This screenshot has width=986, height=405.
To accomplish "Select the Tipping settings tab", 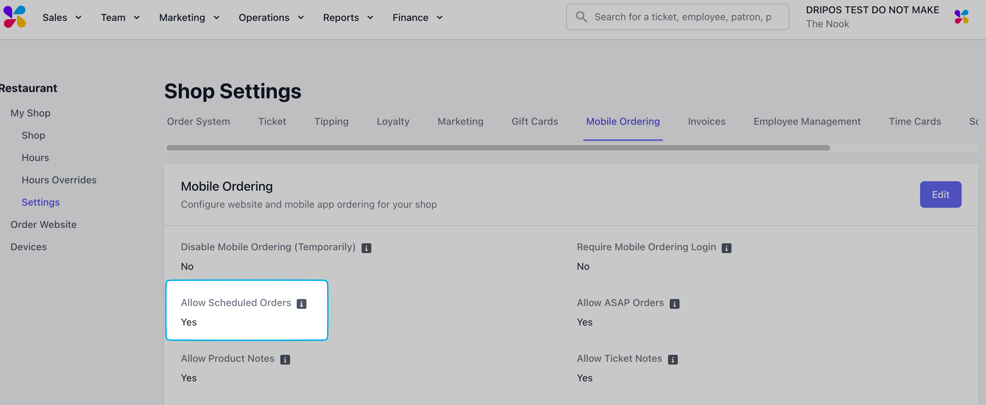I will [331, 121].
